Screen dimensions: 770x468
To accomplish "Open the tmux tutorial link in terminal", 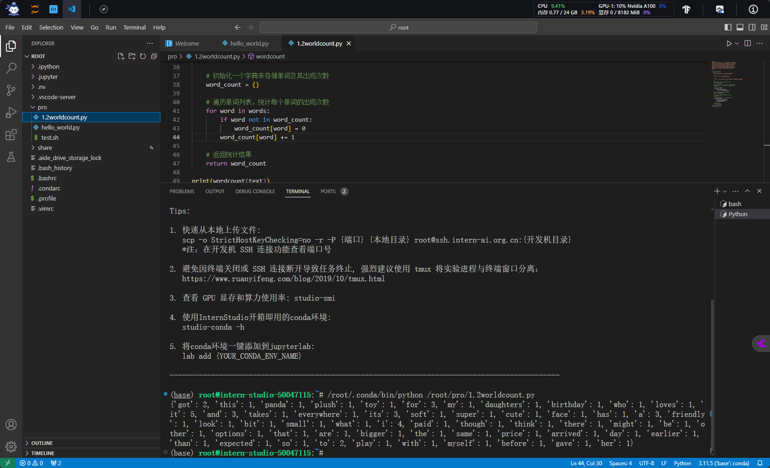I will (x=284, y=278).
